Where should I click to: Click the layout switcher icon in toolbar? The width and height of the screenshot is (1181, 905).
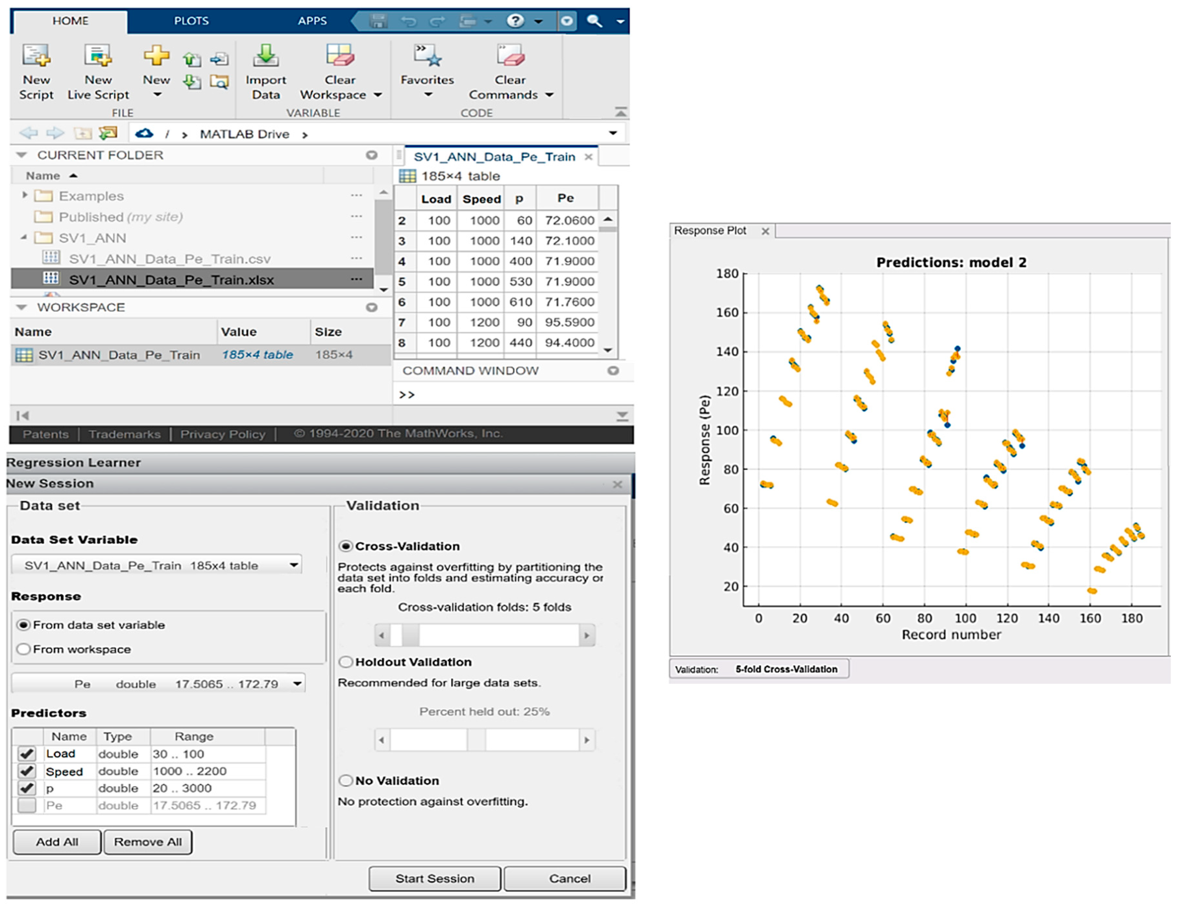468,21
